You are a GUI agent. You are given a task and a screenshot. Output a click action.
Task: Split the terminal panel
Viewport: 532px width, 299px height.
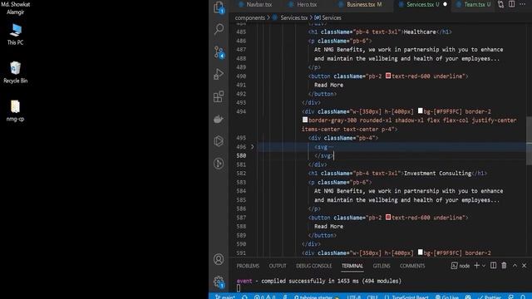pos(493,266)
